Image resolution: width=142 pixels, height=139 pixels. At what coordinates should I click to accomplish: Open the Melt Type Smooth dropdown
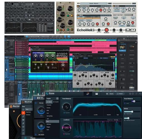coord(81,20)
